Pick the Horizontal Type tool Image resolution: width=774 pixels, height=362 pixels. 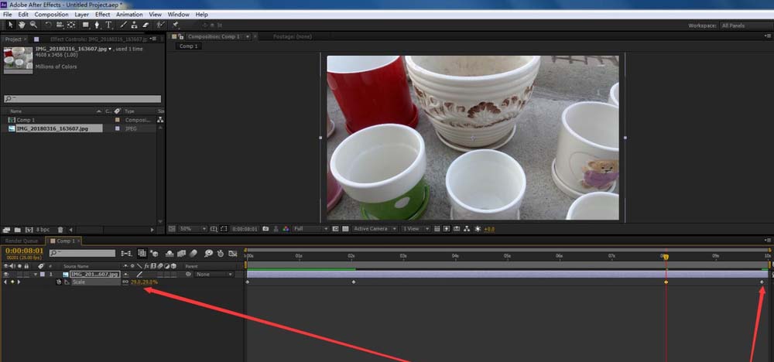tap(109, 25)
